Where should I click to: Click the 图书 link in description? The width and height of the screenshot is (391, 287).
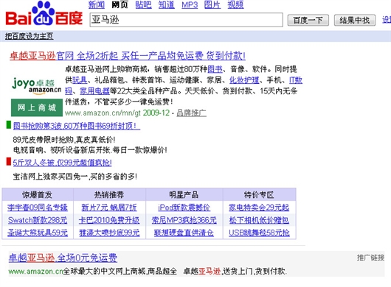[x=215, y=69]
